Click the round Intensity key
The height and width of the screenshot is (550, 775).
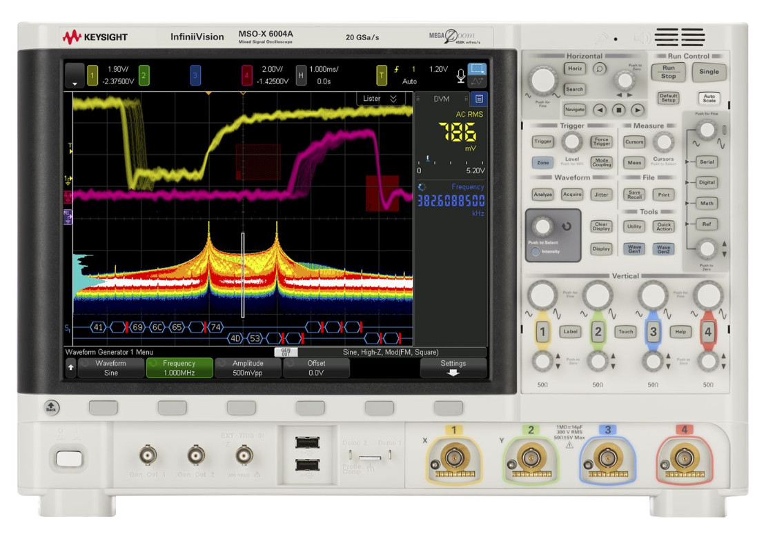tap(536, 251)
